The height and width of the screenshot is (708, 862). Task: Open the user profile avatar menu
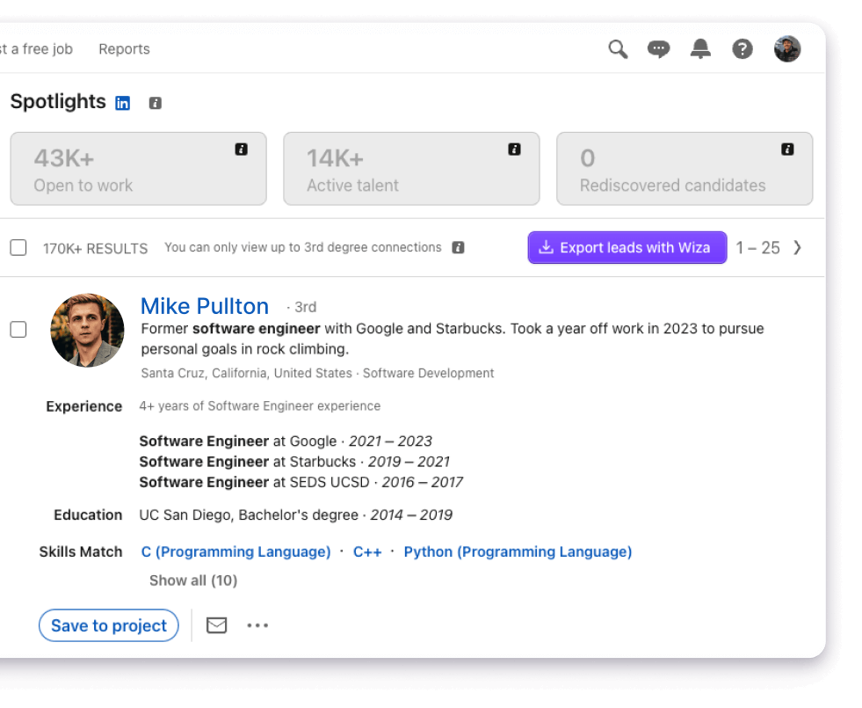[x=786, y=49]
